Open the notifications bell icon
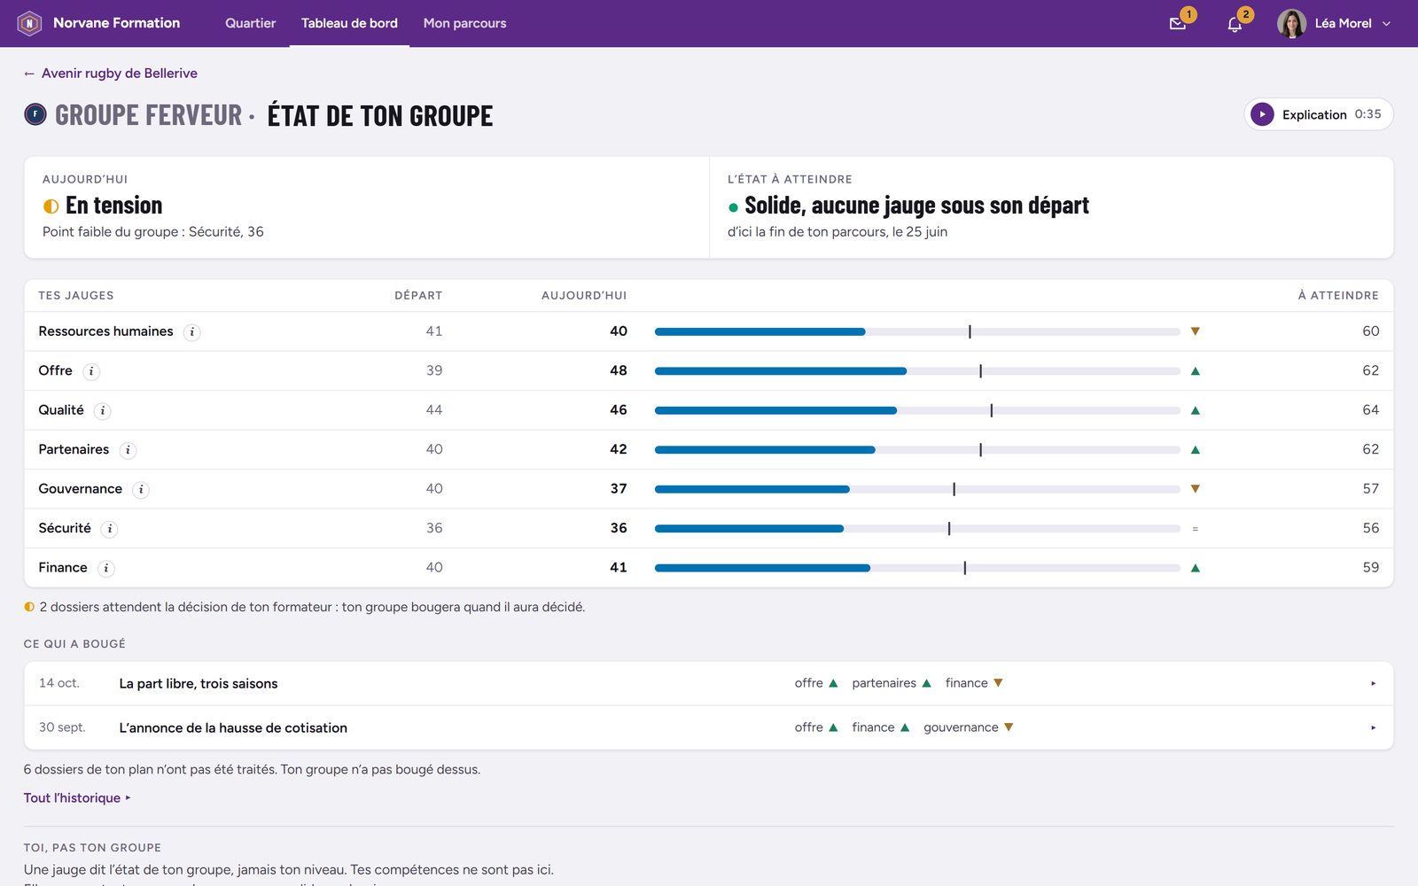Image resolution: width=1418 pixels, height=886 pixels. pyautogui.click(x=1235, y=24)
